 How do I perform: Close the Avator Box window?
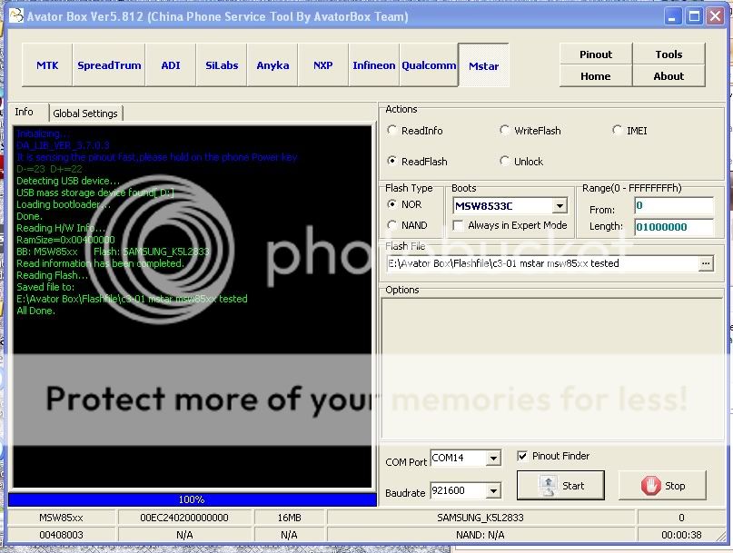pos(716,17)
